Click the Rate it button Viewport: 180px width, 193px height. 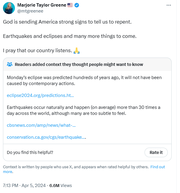(x=156, y=152)
